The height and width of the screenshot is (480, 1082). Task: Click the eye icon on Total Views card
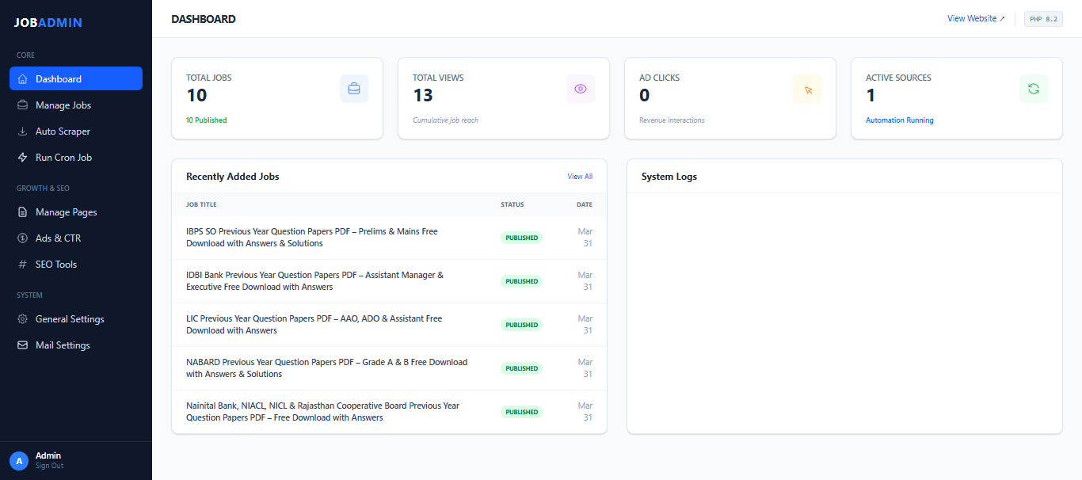click(x=581, y=88)
